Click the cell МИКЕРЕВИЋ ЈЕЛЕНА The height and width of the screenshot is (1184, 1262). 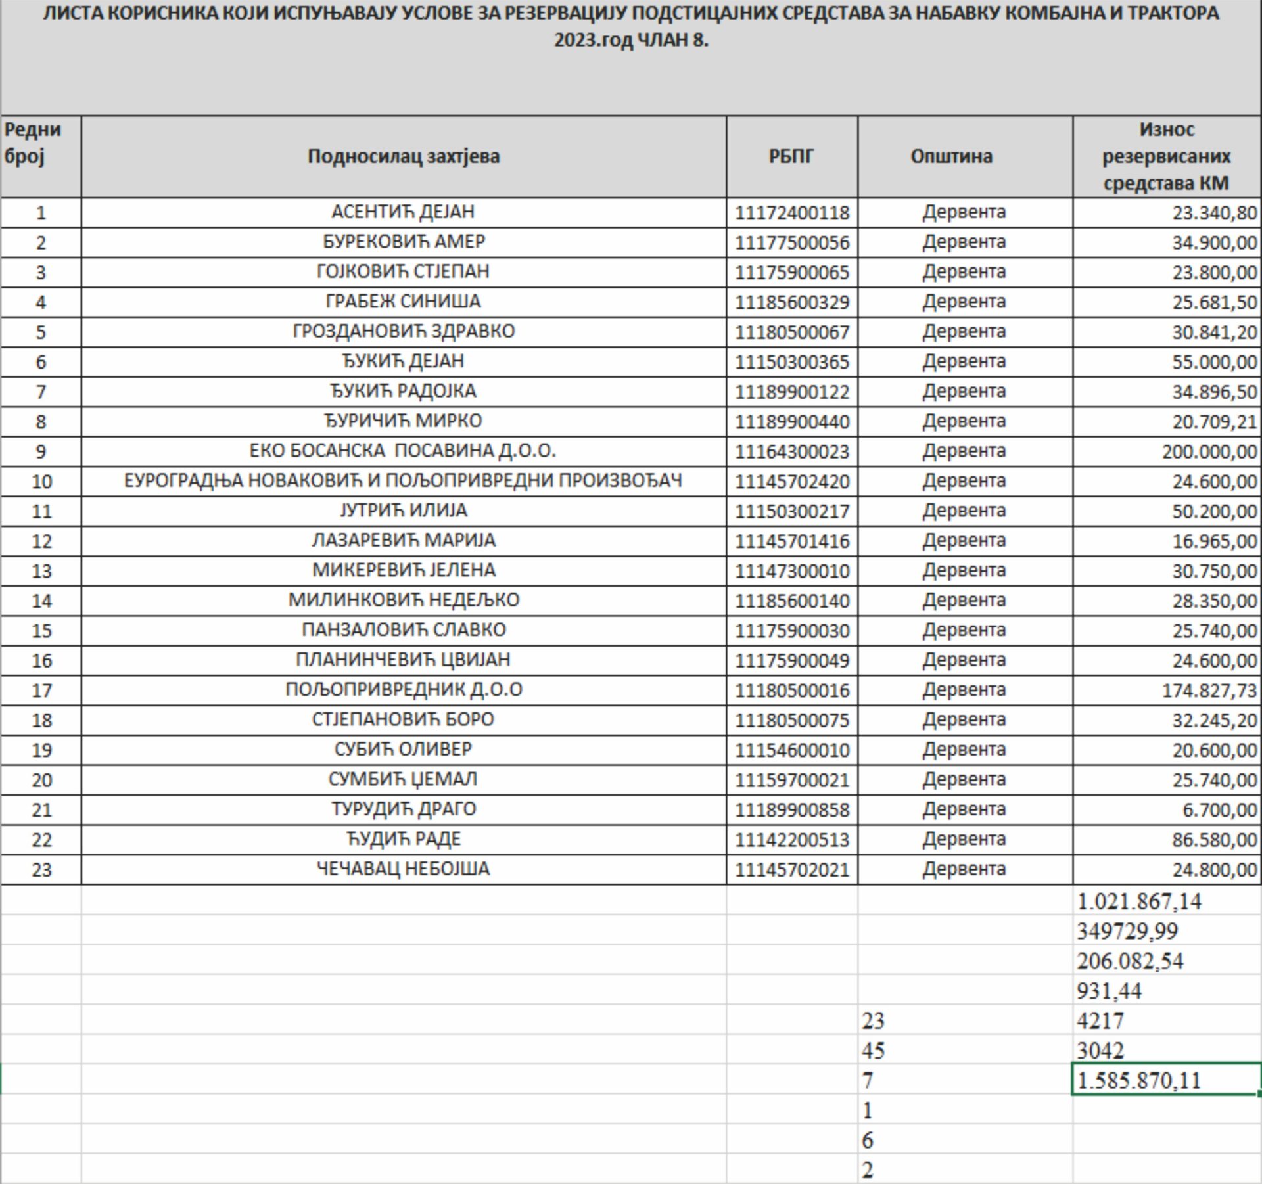coord(404,570)
